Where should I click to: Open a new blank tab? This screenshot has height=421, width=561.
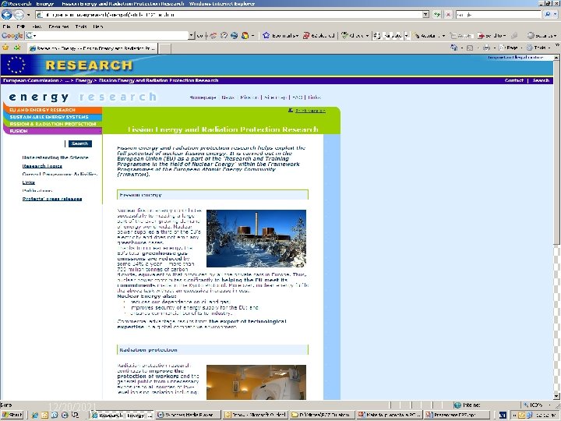(x=164, y=48)
